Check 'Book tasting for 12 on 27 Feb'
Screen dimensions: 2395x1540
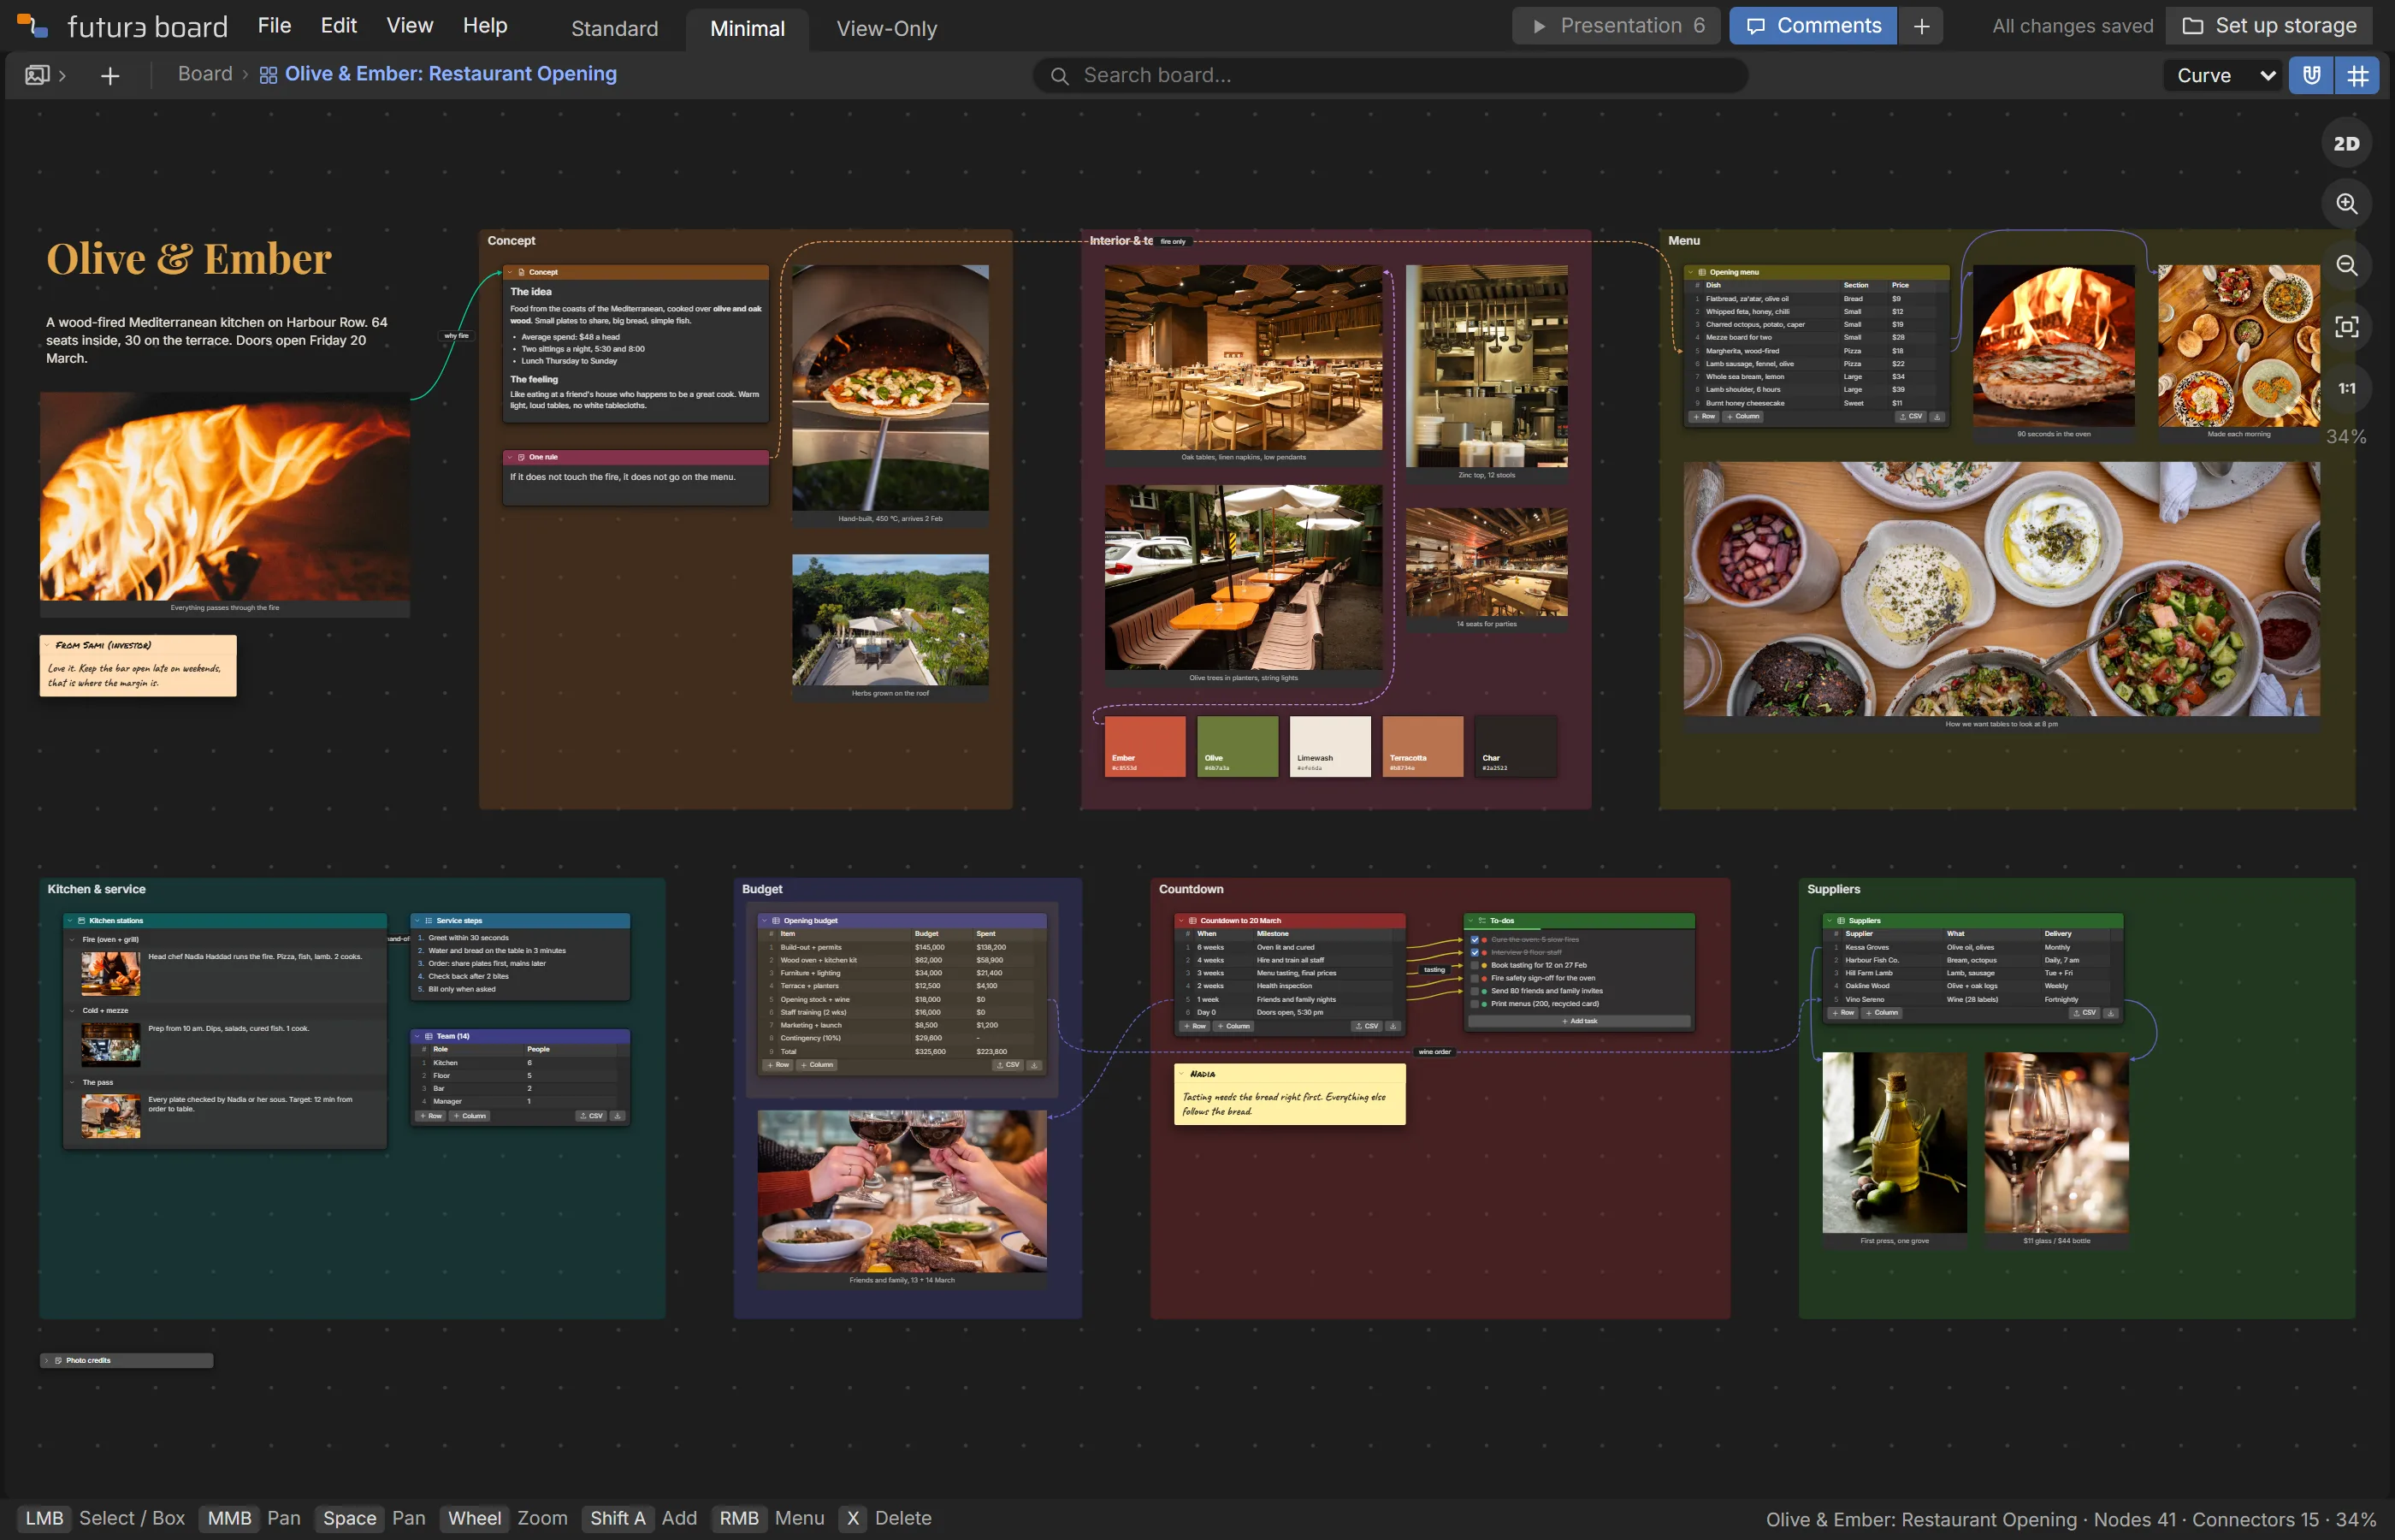pyautogui.click(x=1475, y=966)
